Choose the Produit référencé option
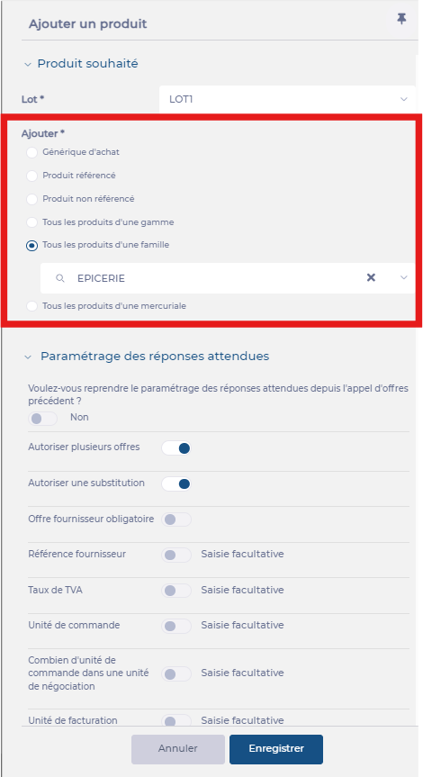 (32, 176)
